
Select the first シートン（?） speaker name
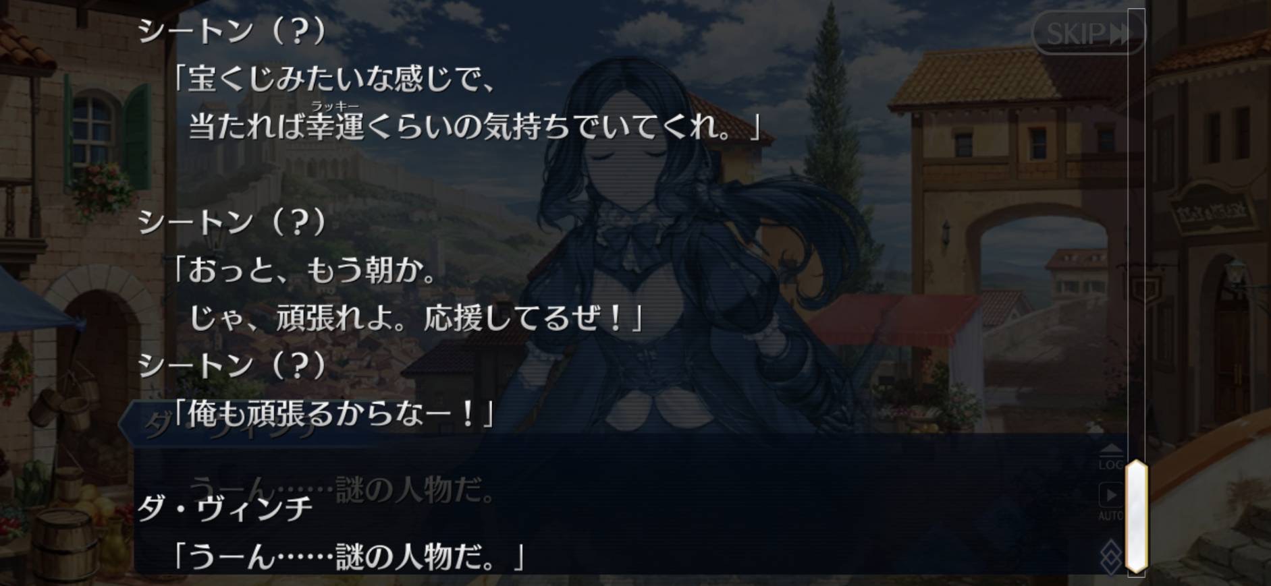[x=232, y=31]
